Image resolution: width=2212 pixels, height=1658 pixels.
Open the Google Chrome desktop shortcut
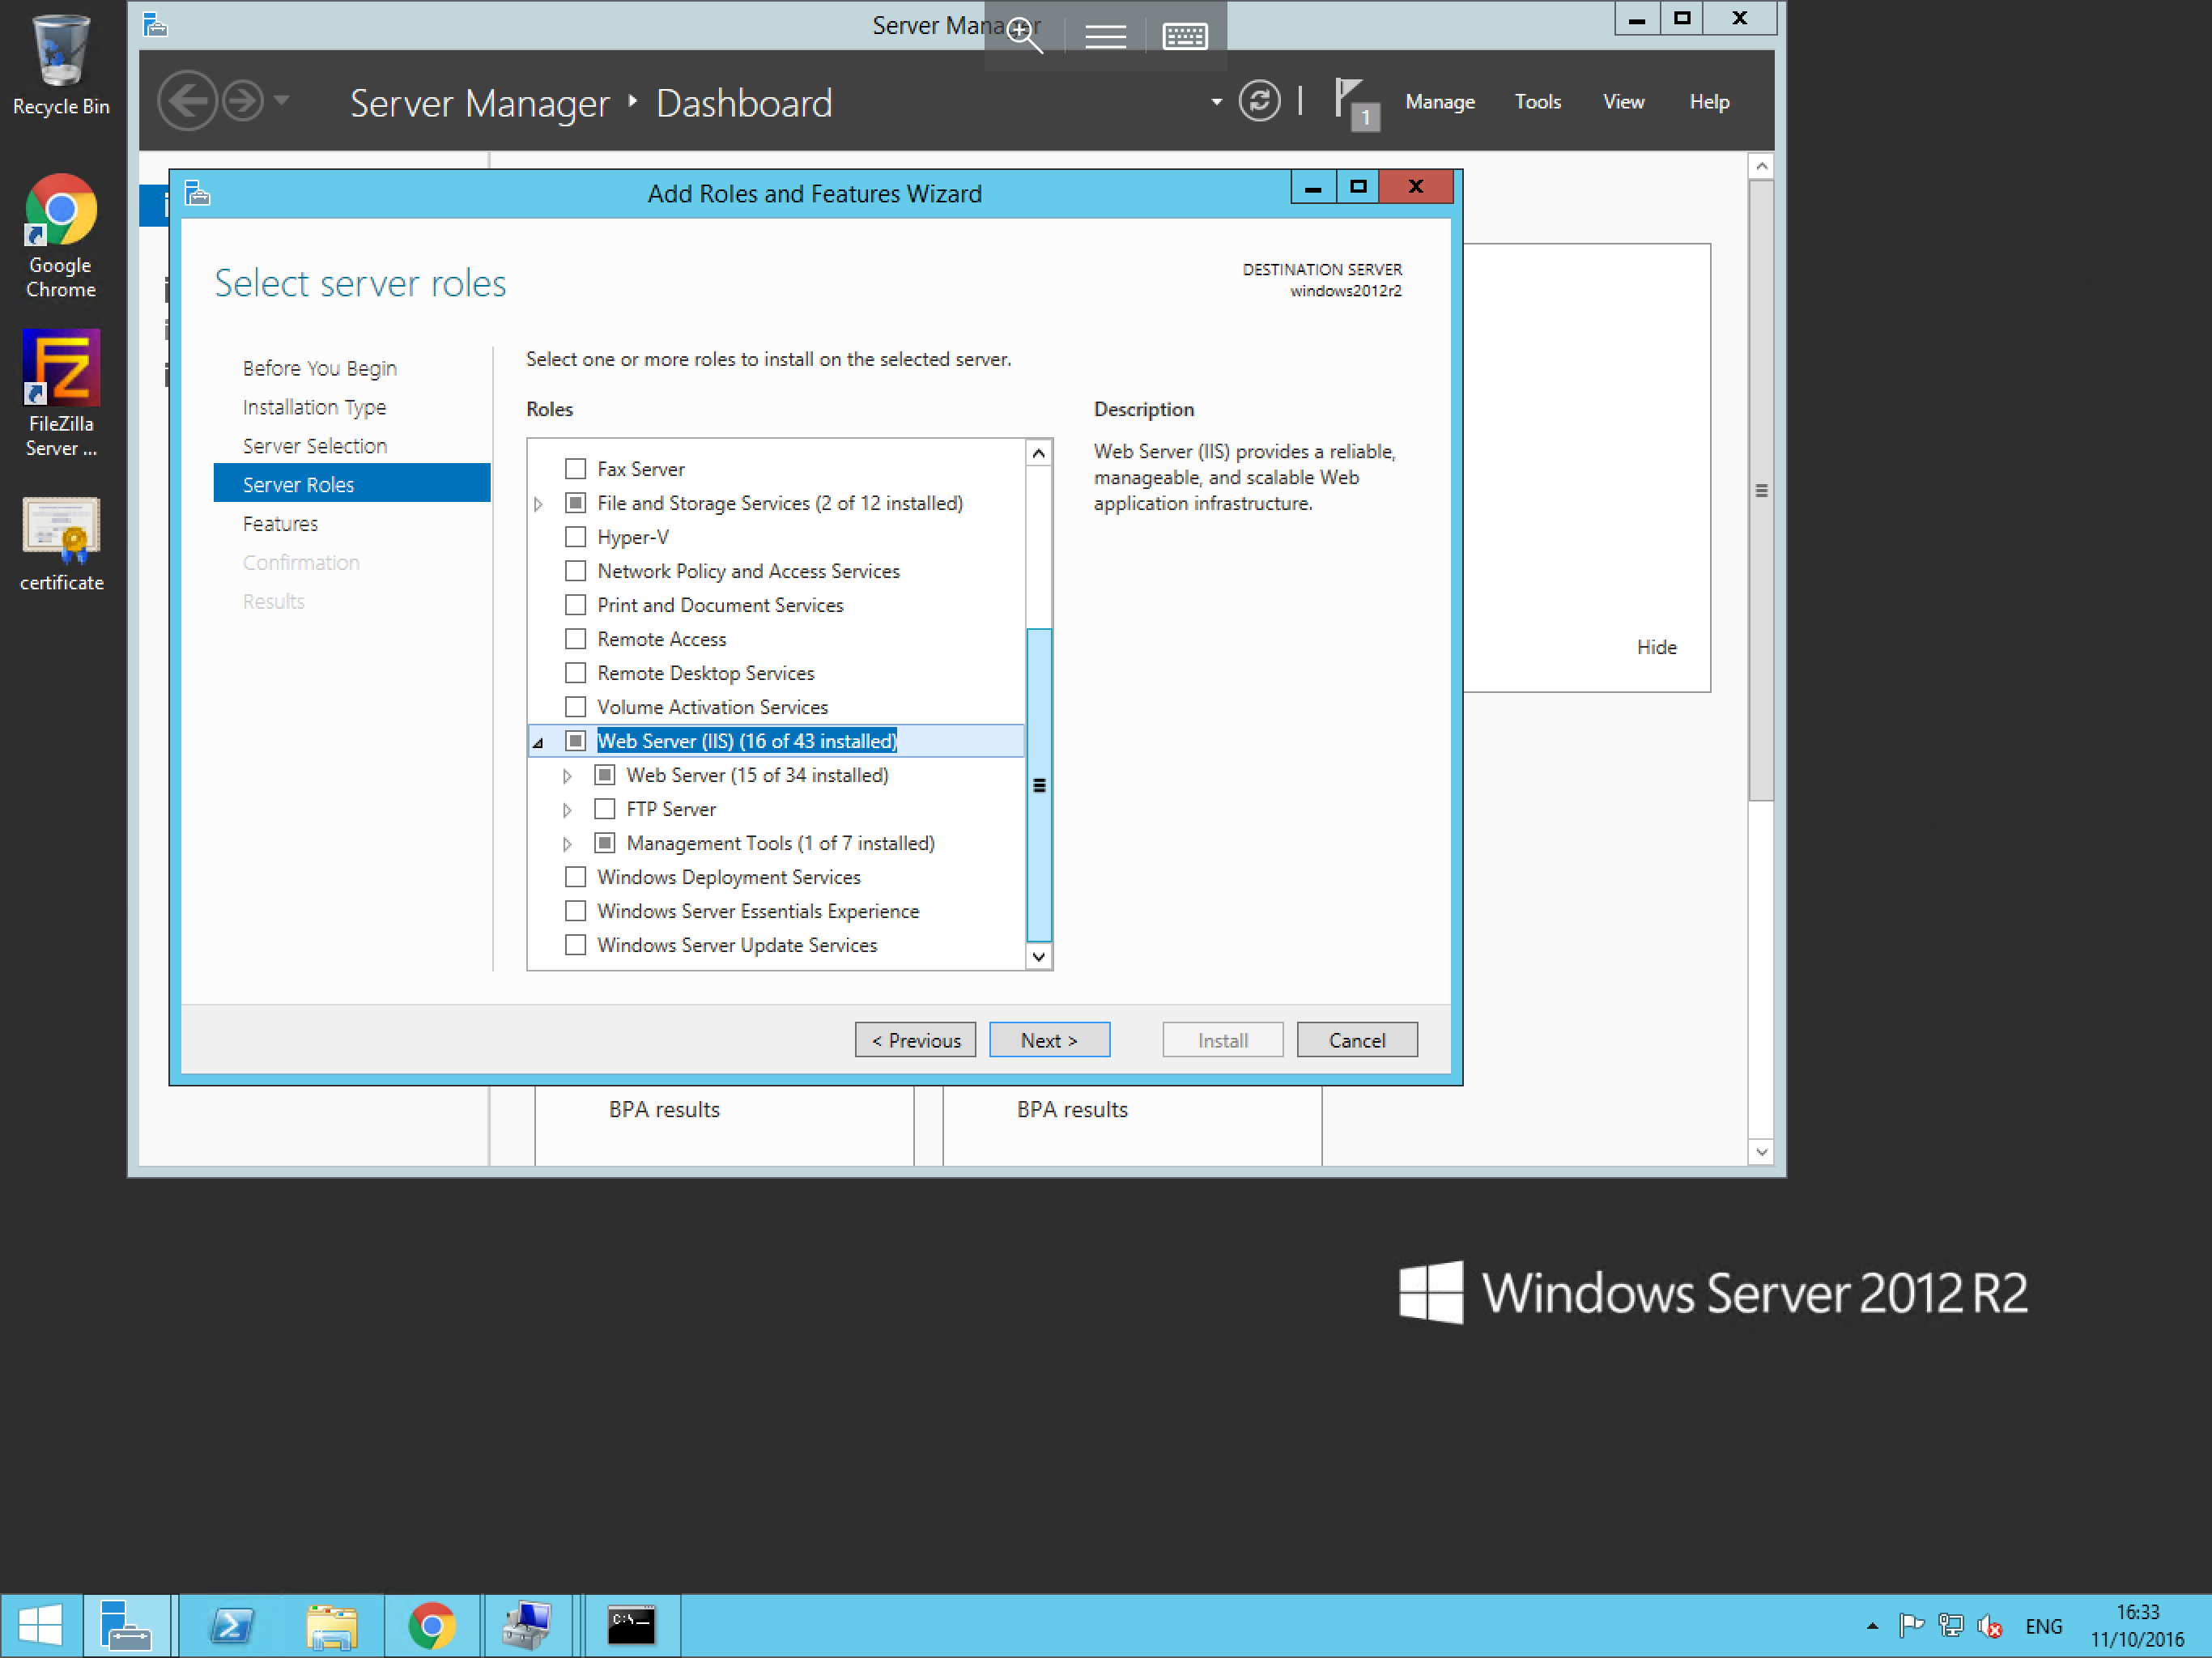pos(60,236)
